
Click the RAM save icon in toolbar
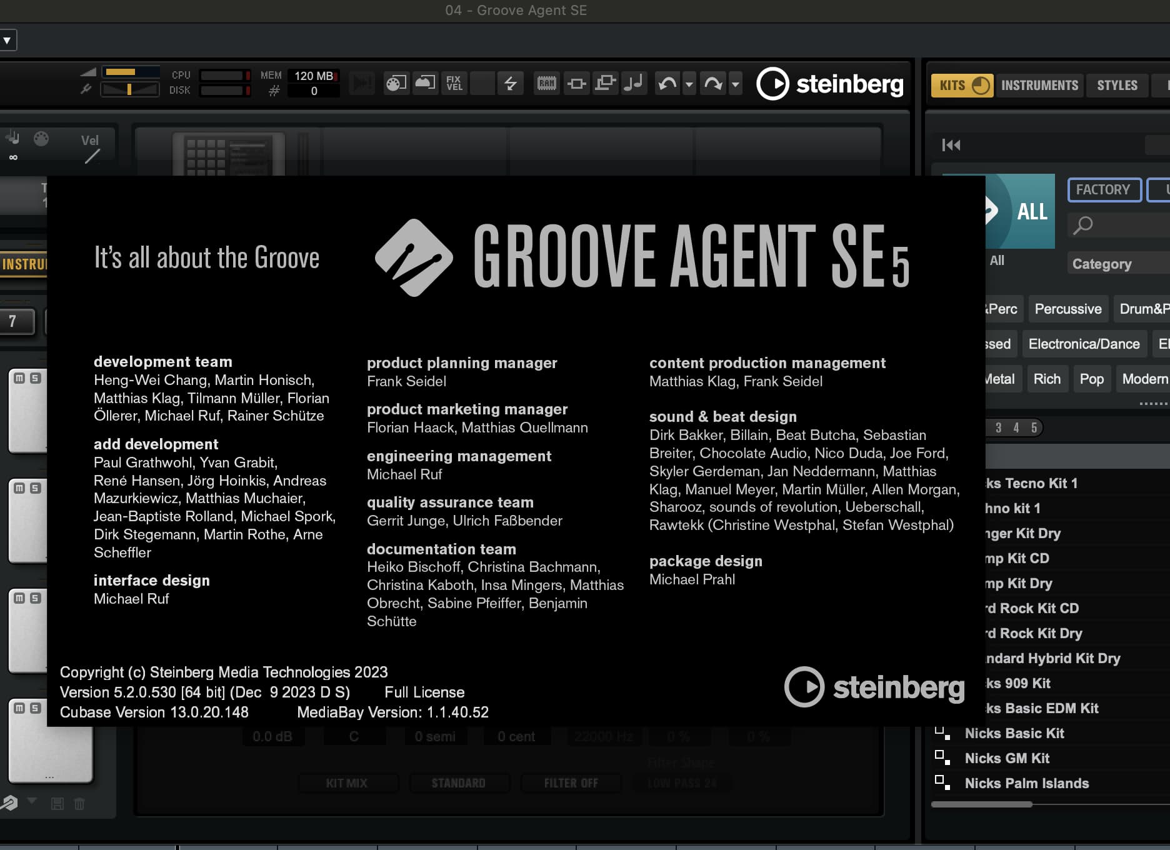coord(546,83)
